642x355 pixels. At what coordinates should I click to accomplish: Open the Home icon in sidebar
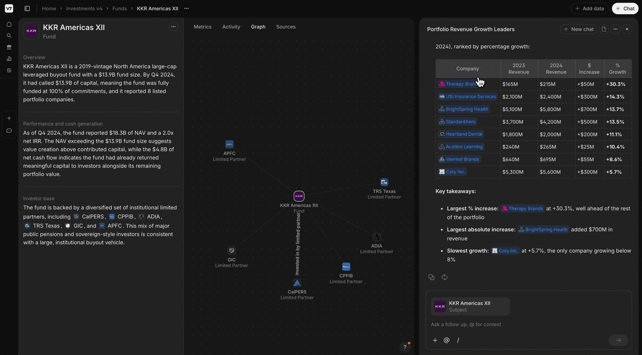(9, 24)
